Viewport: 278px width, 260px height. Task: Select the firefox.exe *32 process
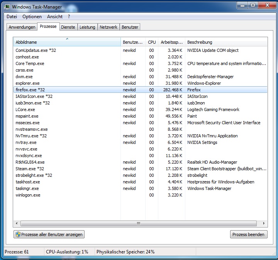(141, 90)
